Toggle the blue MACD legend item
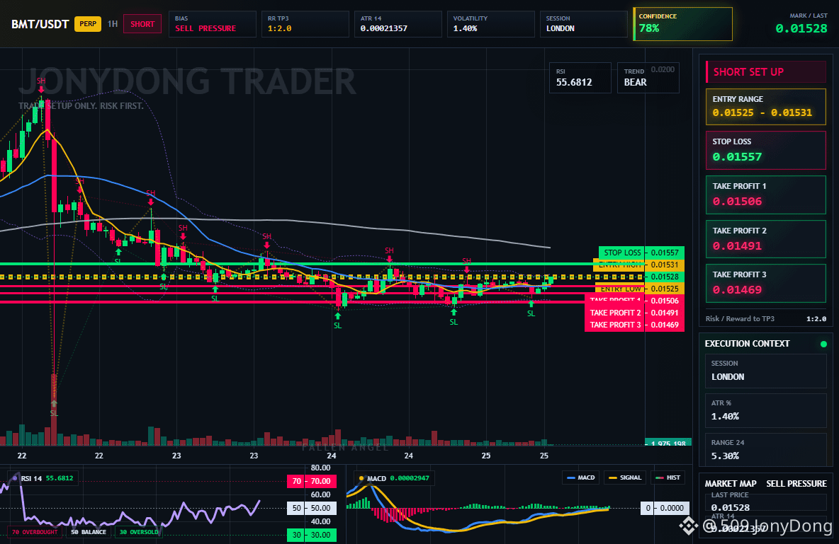 (580, 478)
